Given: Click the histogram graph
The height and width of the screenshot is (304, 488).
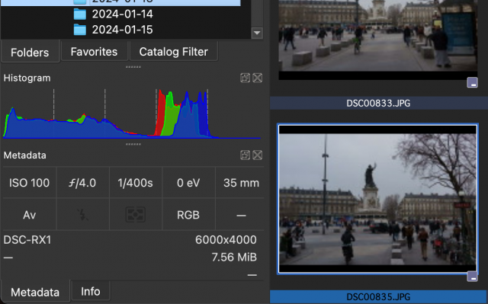Looking at the screenshot, I should tap(132, 114).
